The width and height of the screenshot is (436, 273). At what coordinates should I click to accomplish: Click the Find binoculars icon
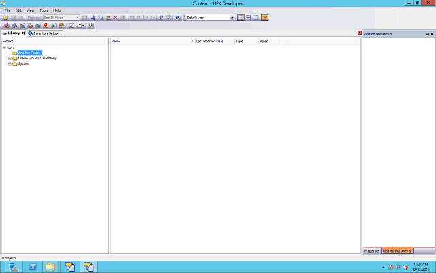click(161, 18)
